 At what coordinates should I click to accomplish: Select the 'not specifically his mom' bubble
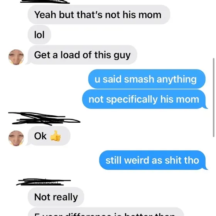coord(145,99)
